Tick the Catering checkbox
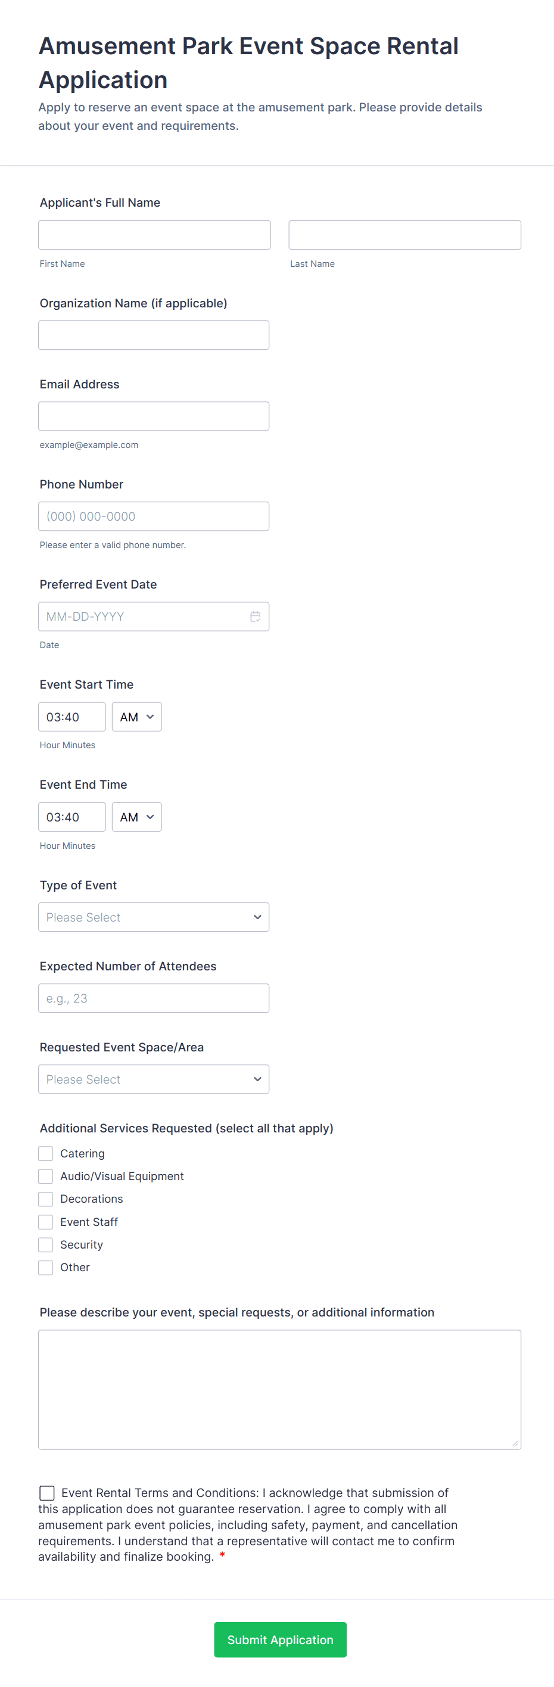Screen dimensions: 554x1687 [x=46, y=1153]
